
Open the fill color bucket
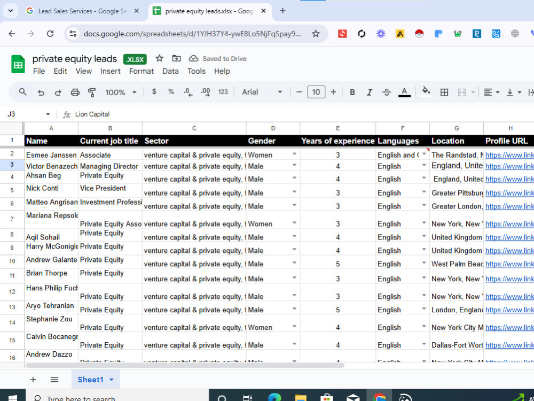click(426, 91)
